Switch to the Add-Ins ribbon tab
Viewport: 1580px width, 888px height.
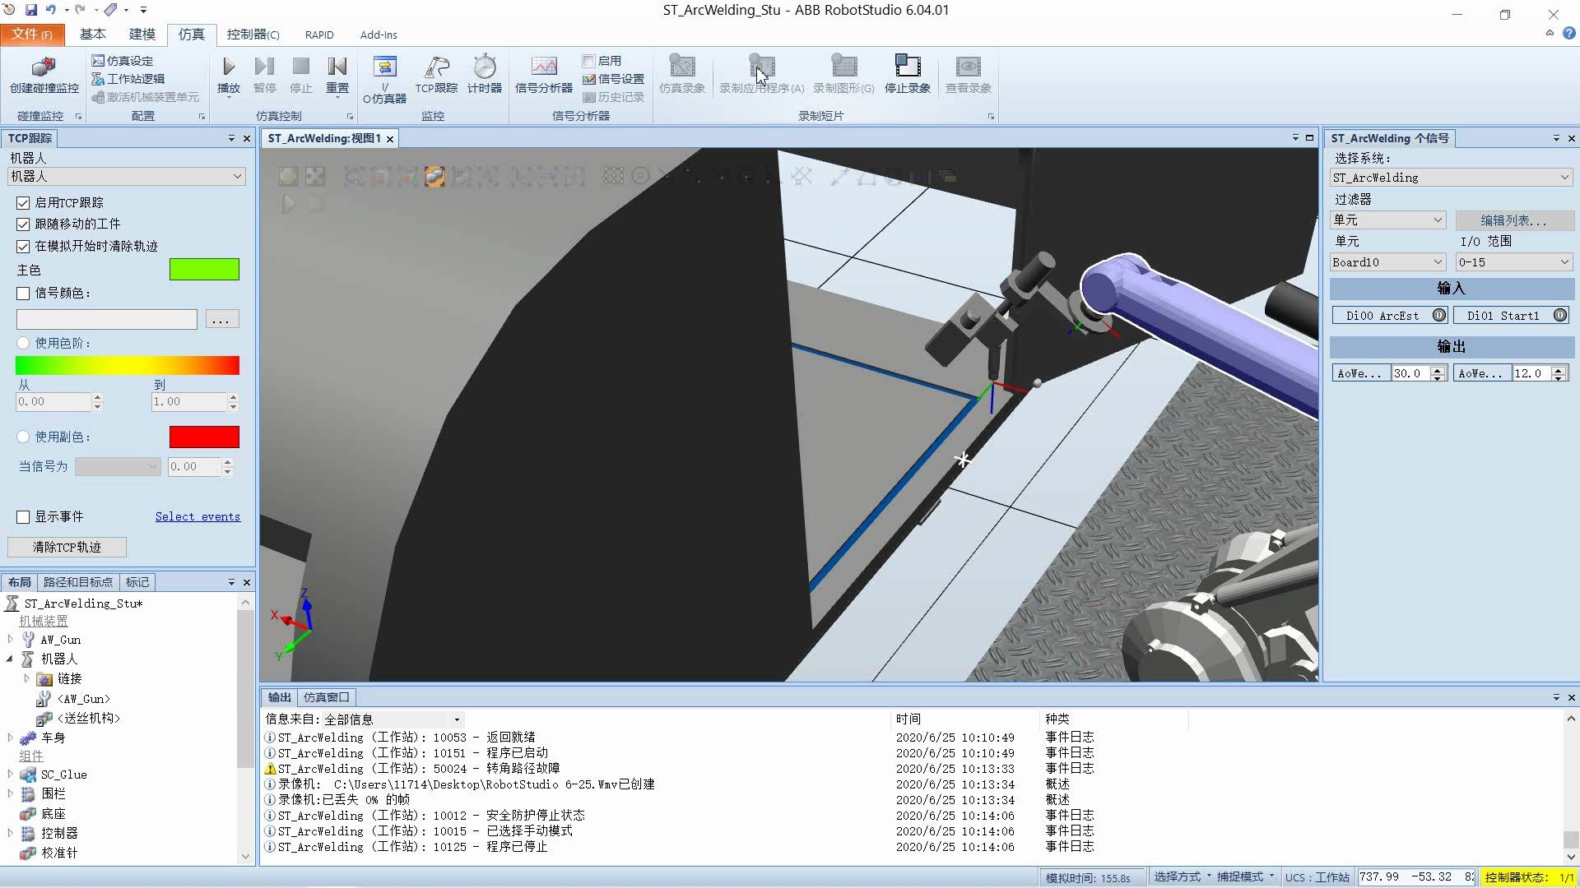point(378,34)
